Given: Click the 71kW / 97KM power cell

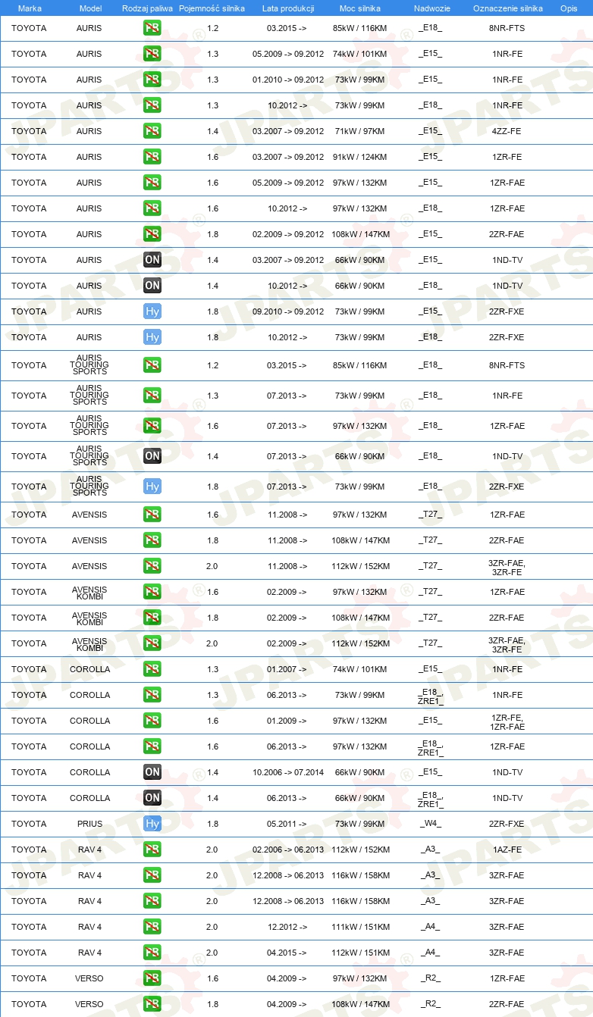Looking at the screenshot, I should pos(360,131).
